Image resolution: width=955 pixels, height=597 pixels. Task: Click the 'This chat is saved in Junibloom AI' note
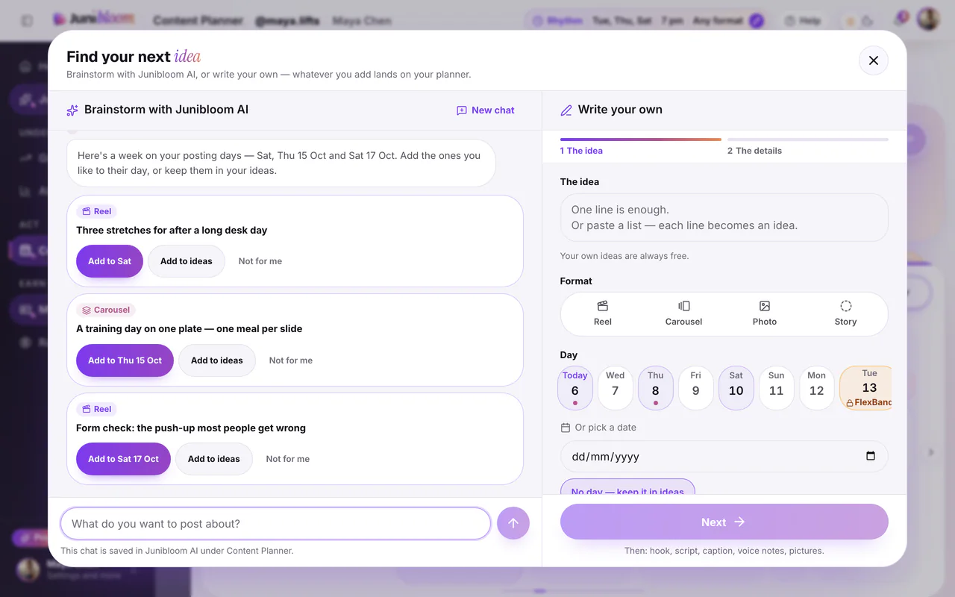coord(177,551)
